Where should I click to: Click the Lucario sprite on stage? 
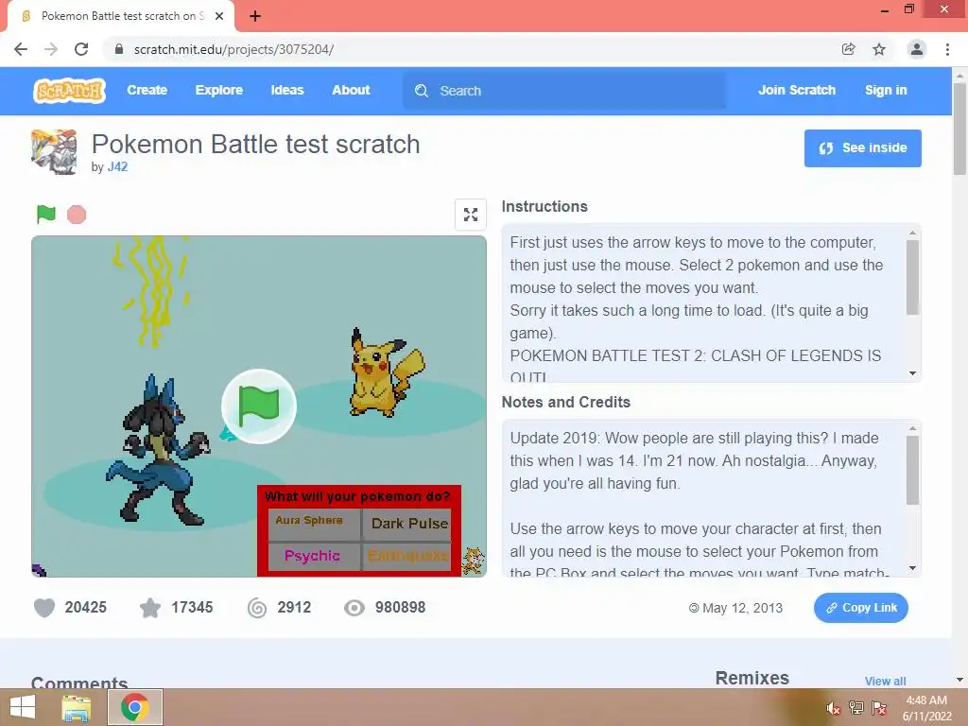coord(159,448)
